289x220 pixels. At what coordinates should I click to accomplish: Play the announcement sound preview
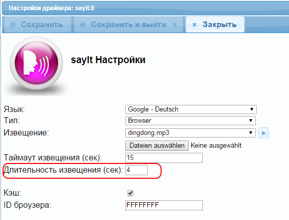[264, 133]
